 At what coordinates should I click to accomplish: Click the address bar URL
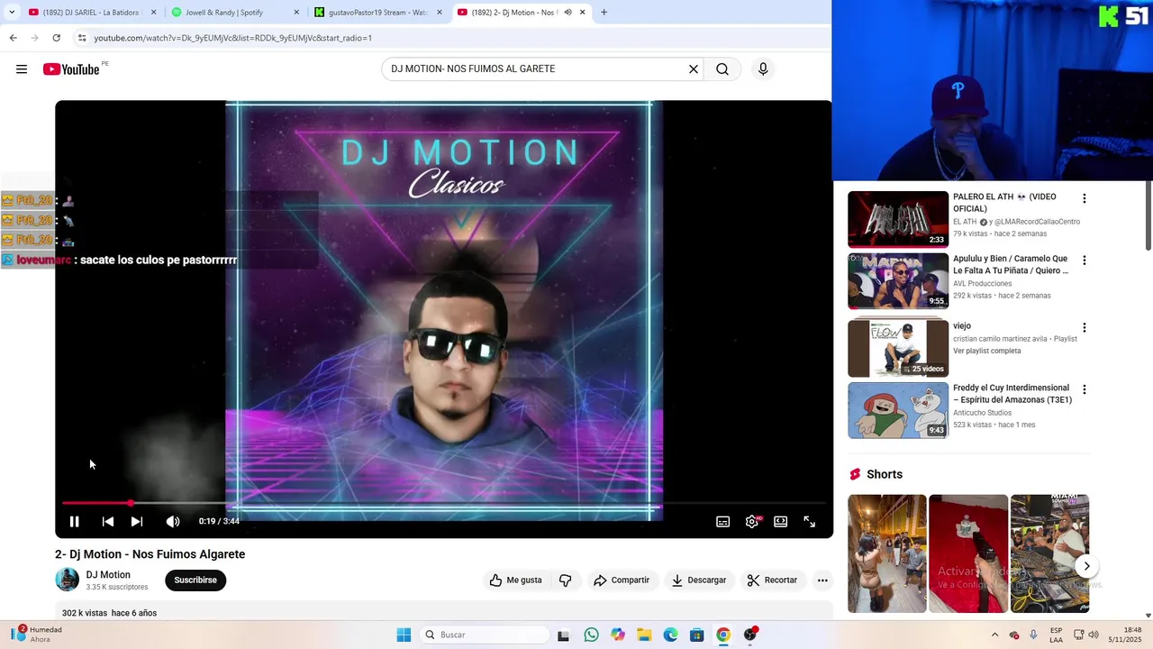[x=232, y=38]
